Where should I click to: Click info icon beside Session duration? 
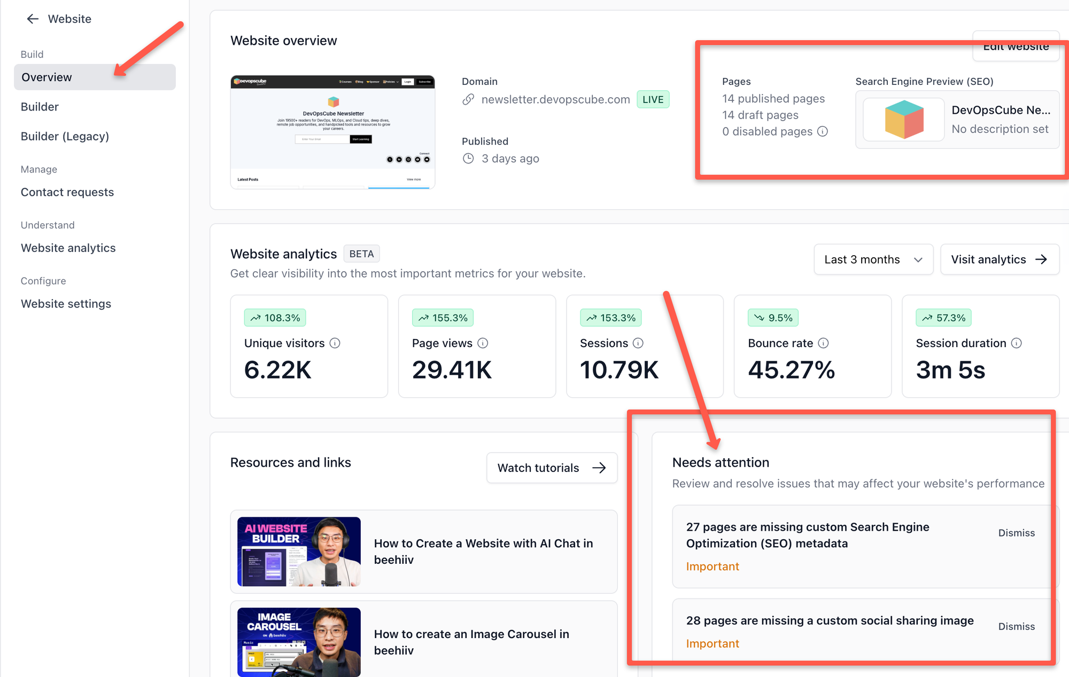[1017, 343]
